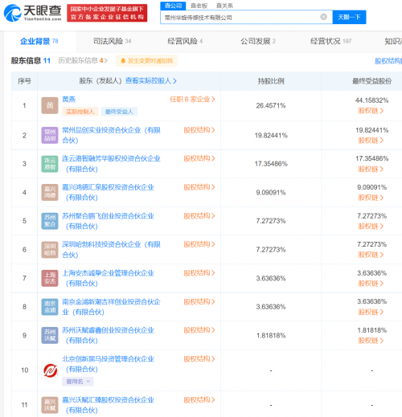Click 连云港智 green company logo
Viewport: 402px width, 417px height.
(50, 164)
